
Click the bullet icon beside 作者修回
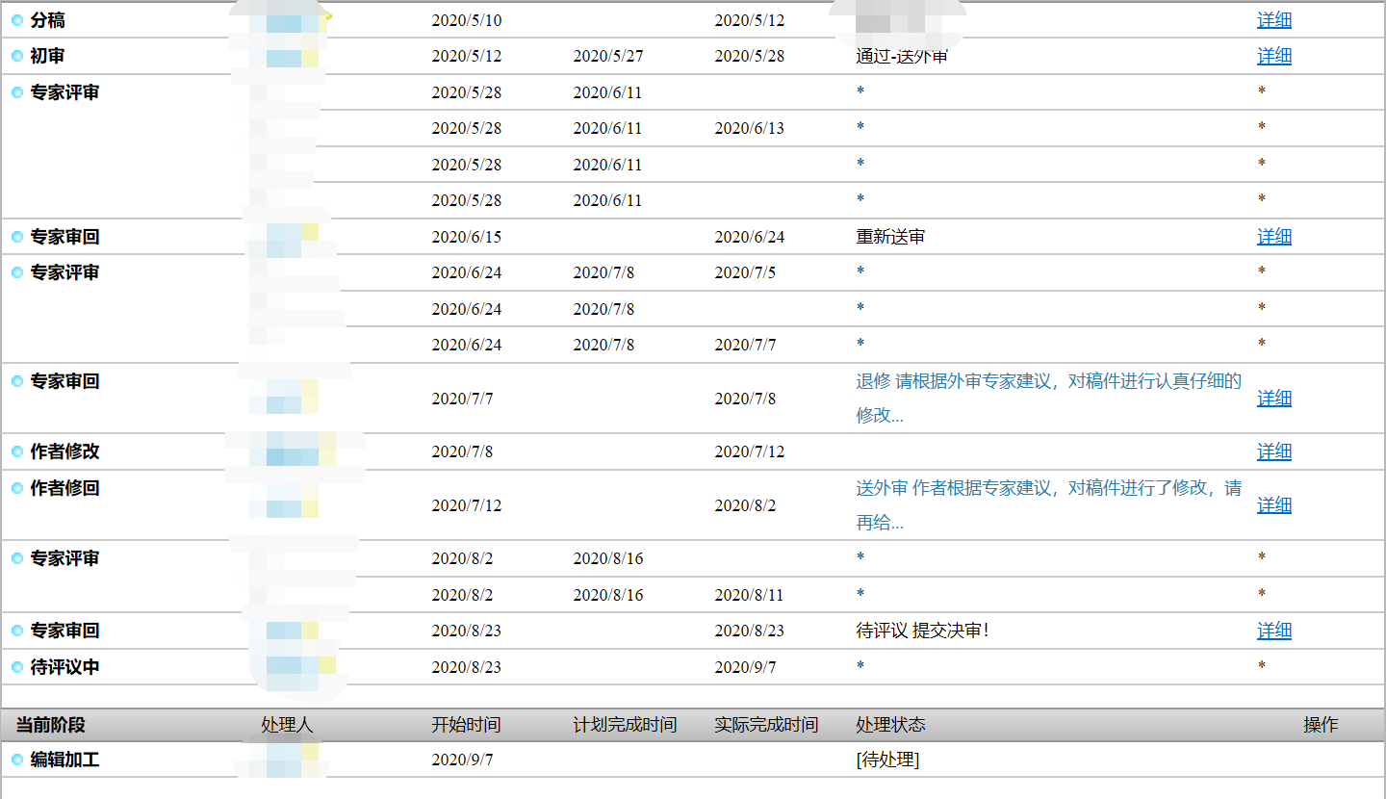tap(17, 488)
